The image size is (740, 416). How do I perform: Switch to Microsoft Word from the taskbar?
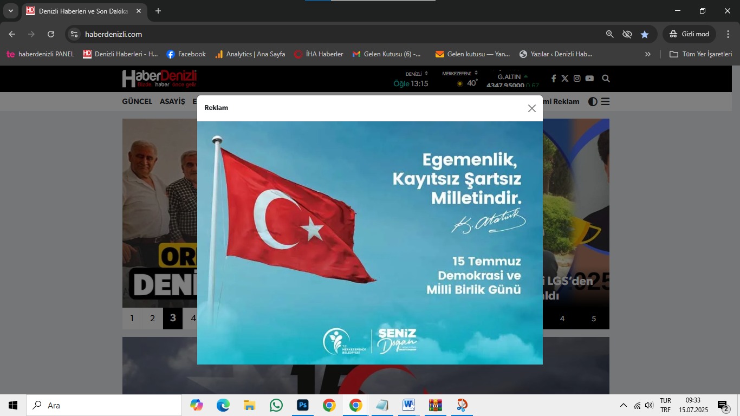(x=408, y=405)
